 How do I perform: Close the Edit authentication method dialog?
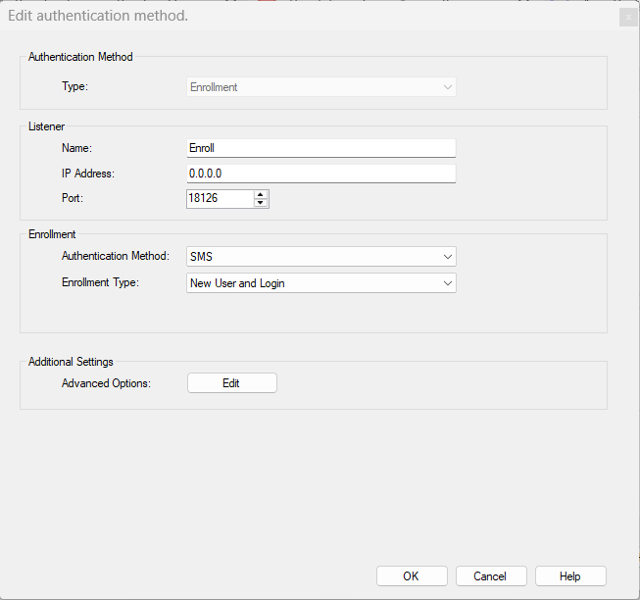628,17
